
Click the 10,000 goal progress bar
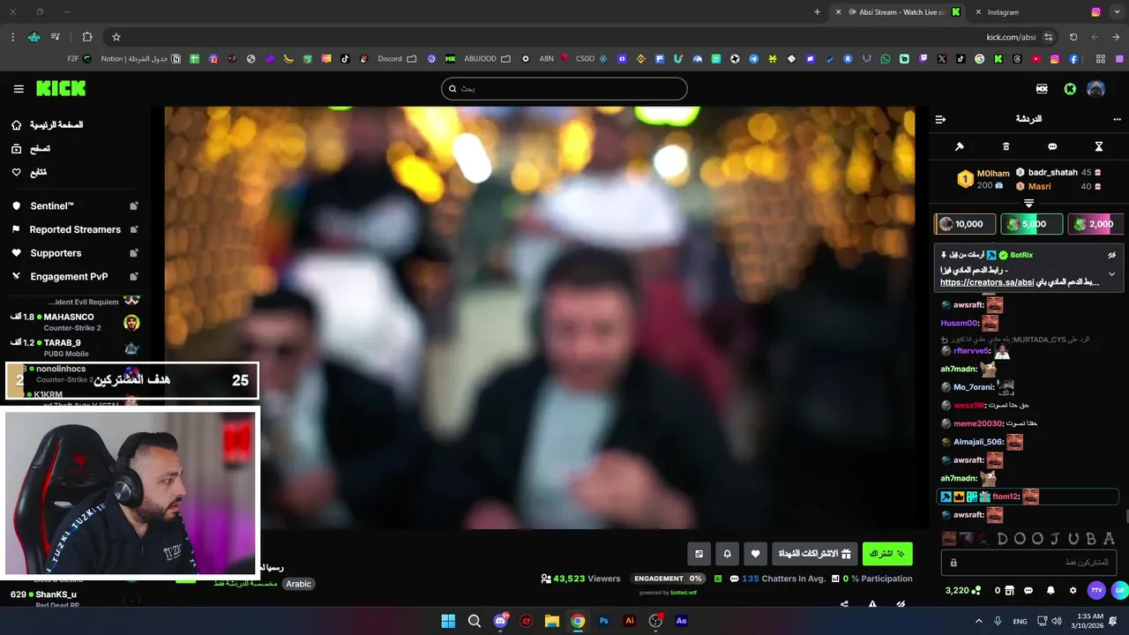966,224
